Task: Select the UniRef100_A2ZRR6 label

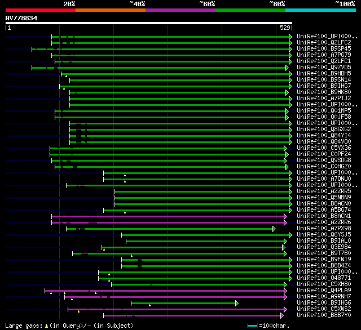Action: (324, 222)
